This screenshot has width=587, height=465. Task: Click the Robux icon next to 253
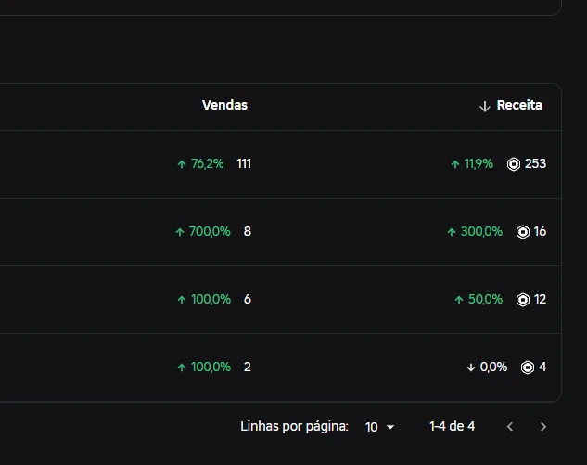(x=514, y=164)
